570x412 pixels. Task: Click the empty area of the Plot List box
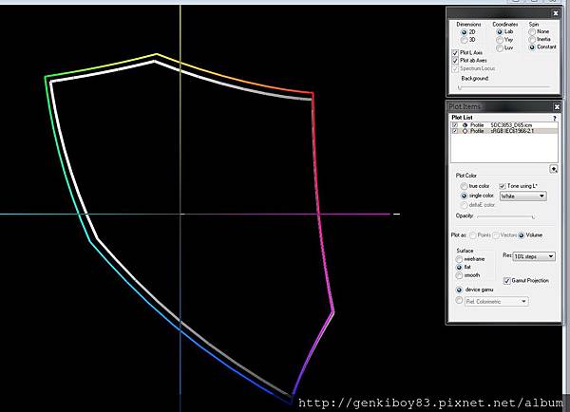[x=504, y=148]
